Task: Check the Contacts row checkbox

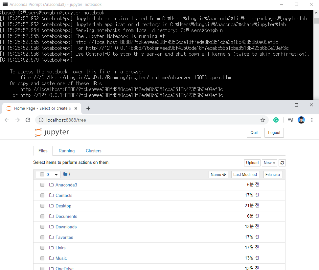Action: pyautogui.click(x=42, y=195)
